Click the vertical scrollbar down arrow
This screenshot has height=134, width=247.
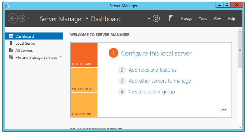[240, 127]
